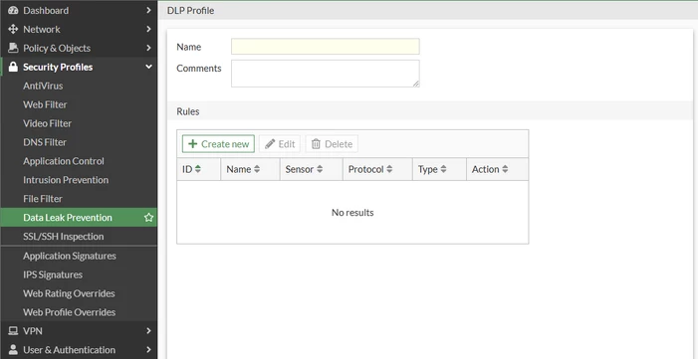Open the AntiVirus menu item
The width and height of the screenshot is (698, 359).
(x=79, y=86)
